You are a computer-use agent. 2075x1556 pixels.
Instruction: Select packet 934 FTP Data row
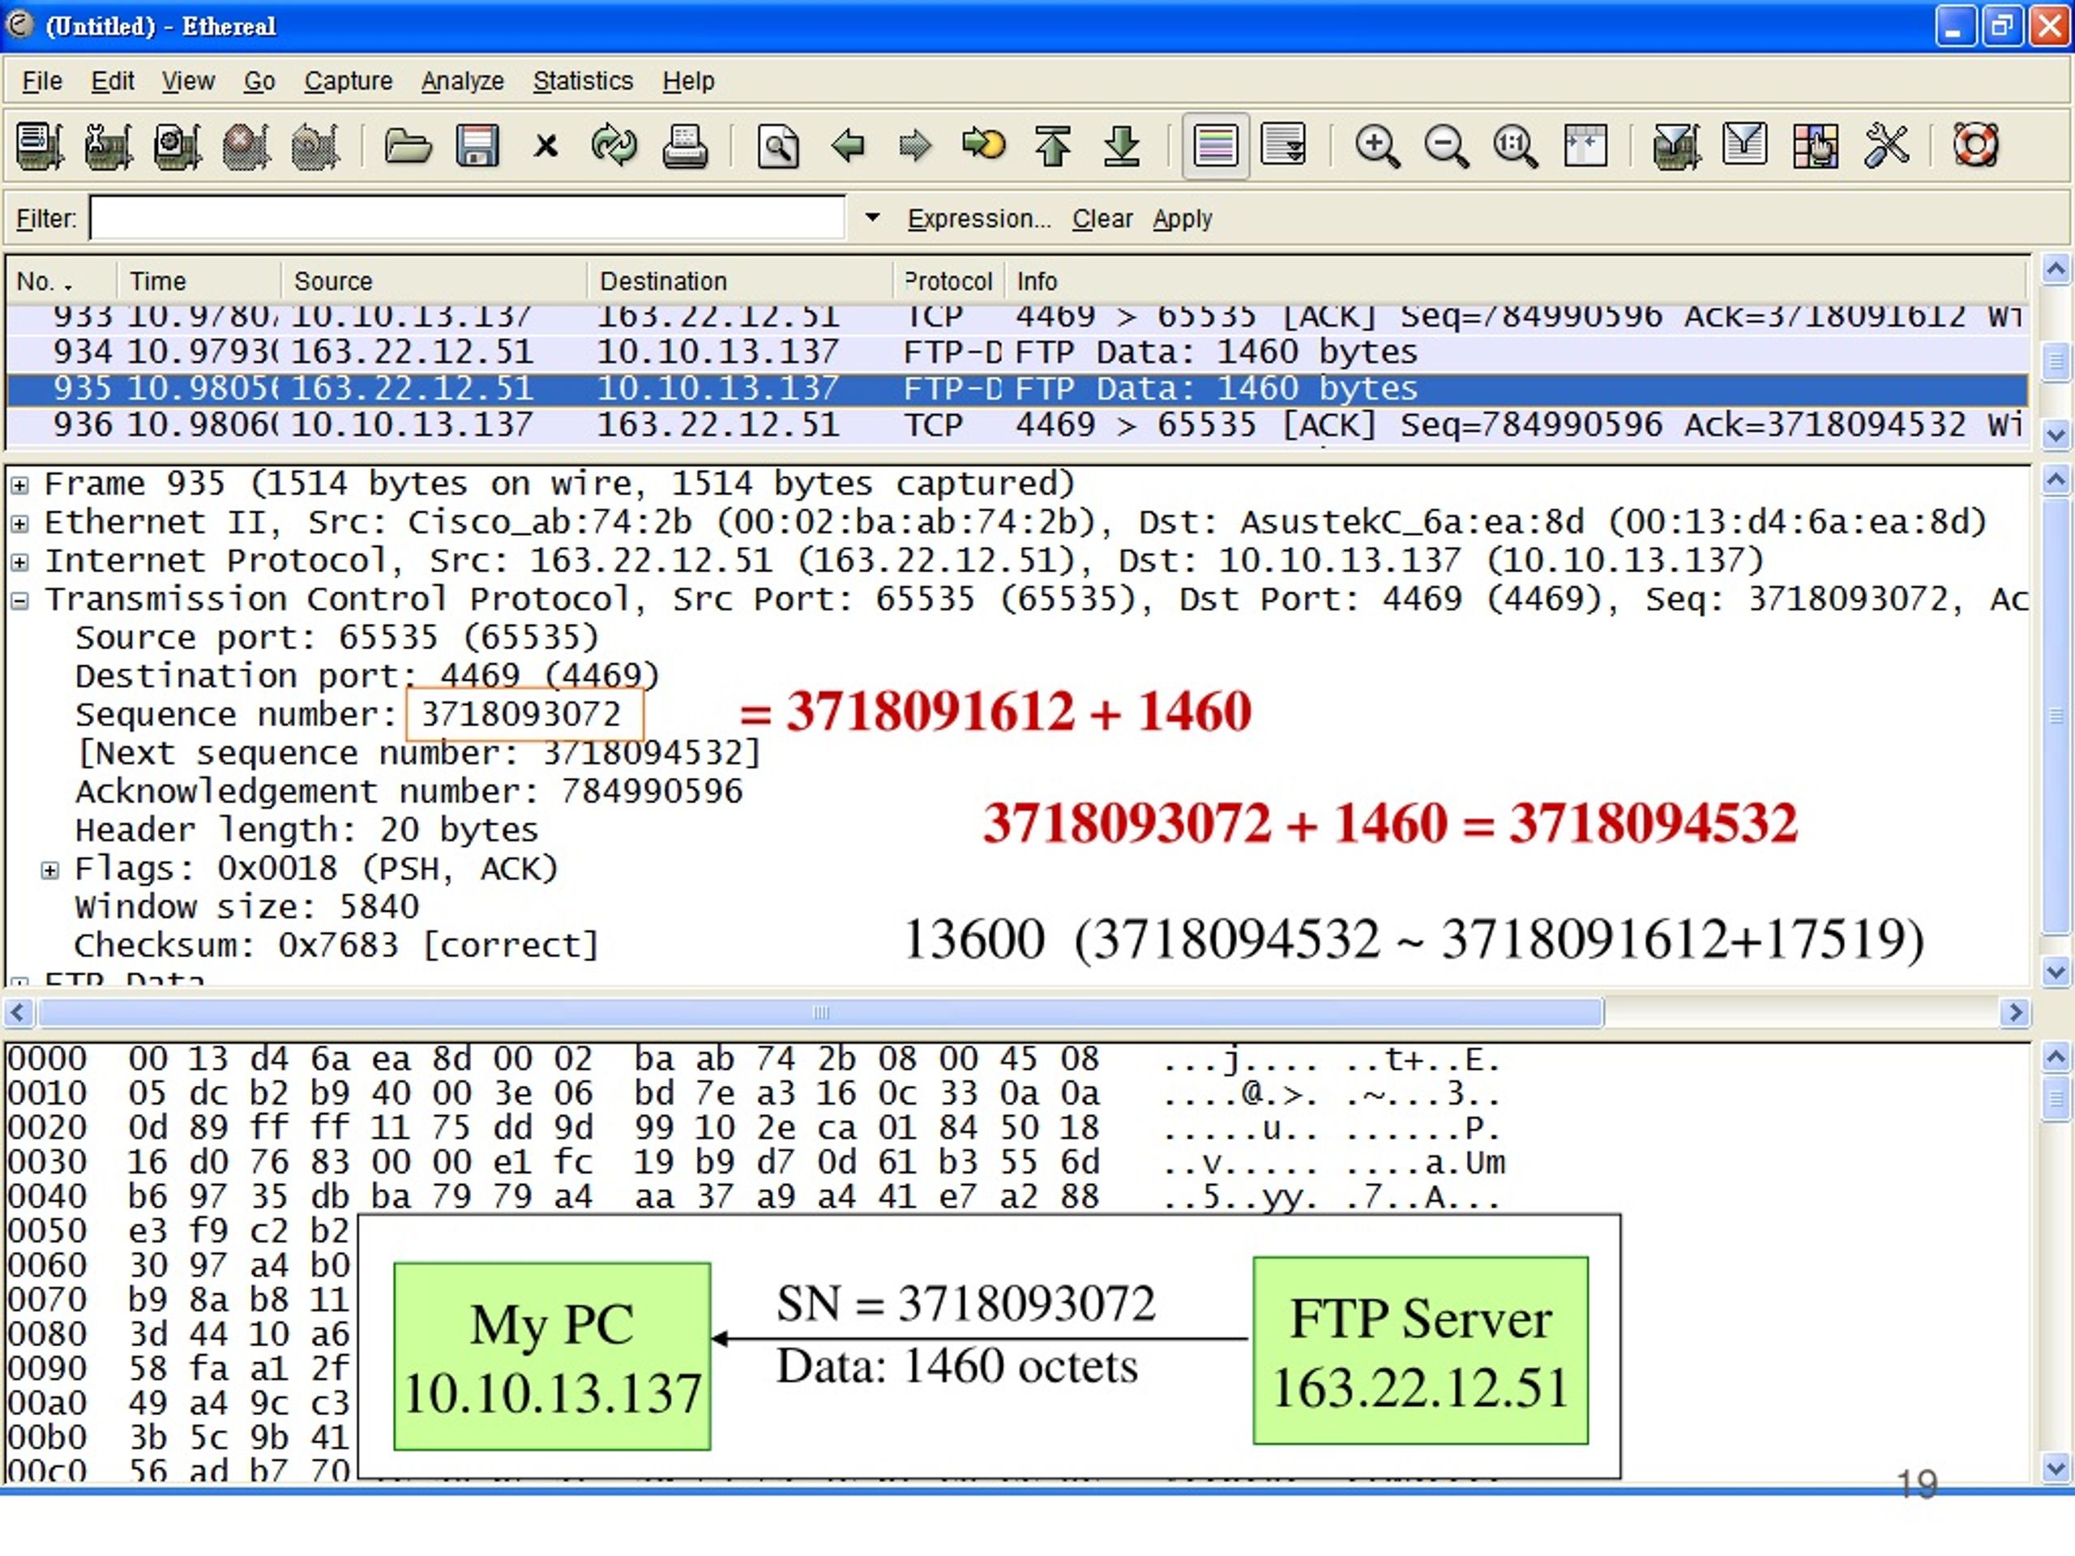1018,353
